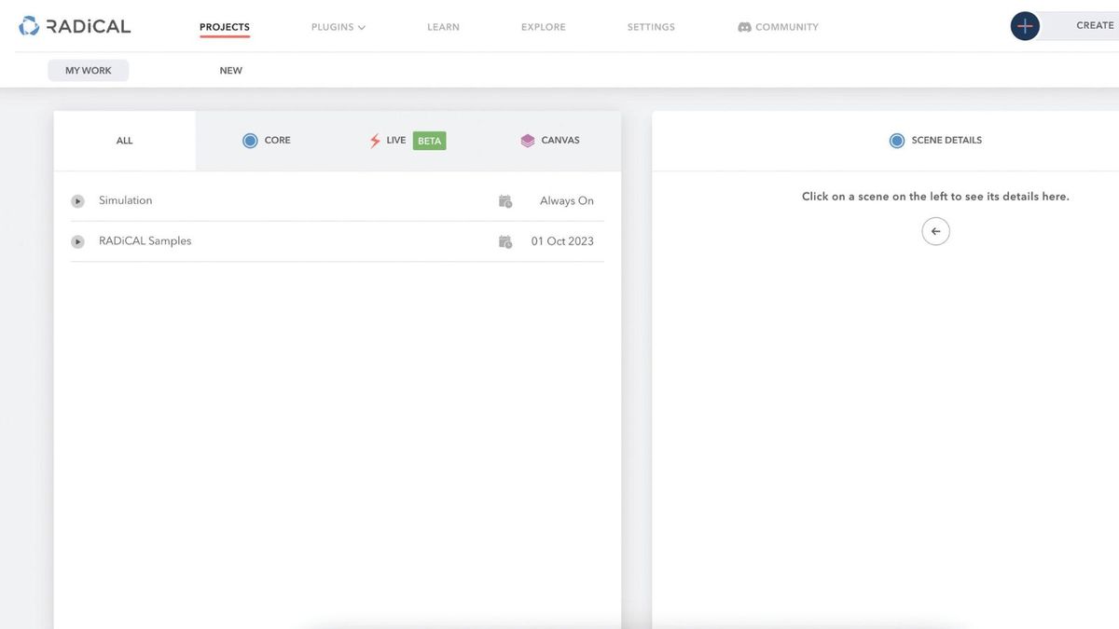Switch to the All tab
This screenshot has width=1119, height=629.
(x=125, y=141)
